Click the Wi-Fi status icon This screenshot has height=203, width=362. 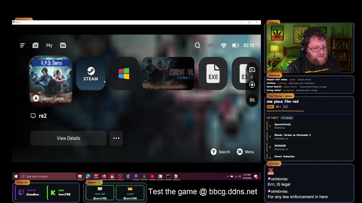(224, 45)
